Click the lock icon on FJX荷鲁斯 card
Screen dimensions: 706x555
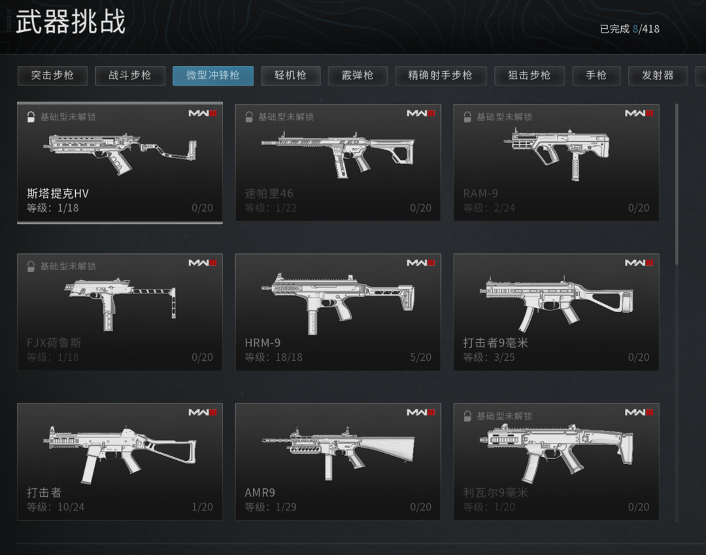tap(31, 267)
